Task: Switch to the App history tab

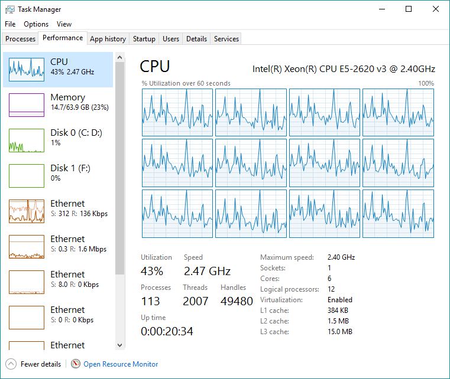Action: (108, 39)
